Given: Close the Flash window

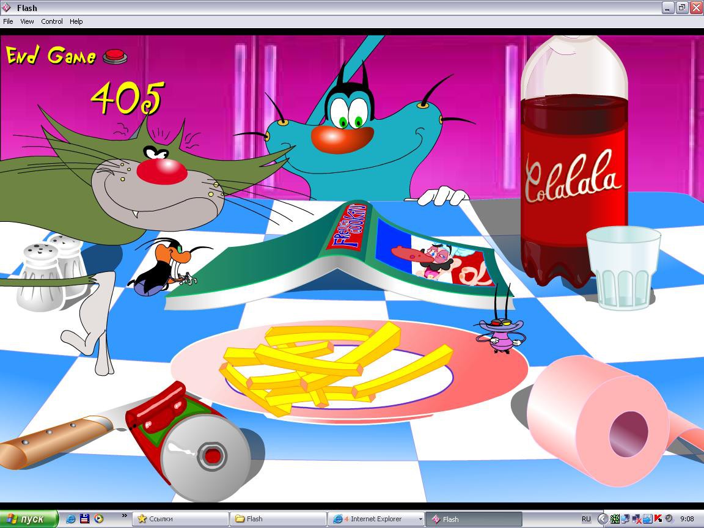Looking at the screenshot, I should (696, 7).
